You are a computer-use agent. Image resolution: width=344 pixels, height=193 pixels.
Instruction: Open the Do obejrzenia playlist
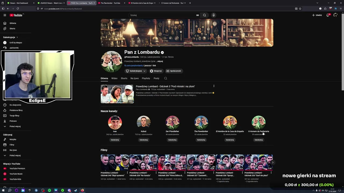16,105
